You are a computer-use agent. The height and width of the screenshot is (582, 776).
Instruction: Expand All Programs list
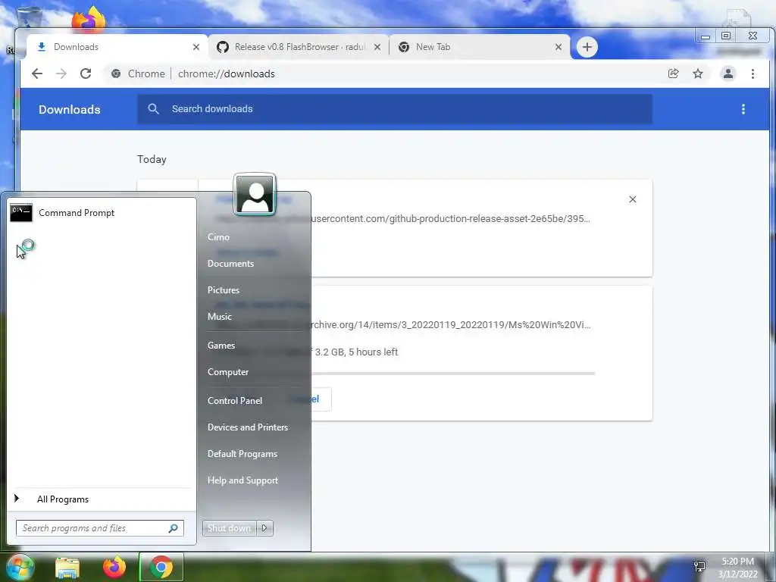click(x=62, y=499)
